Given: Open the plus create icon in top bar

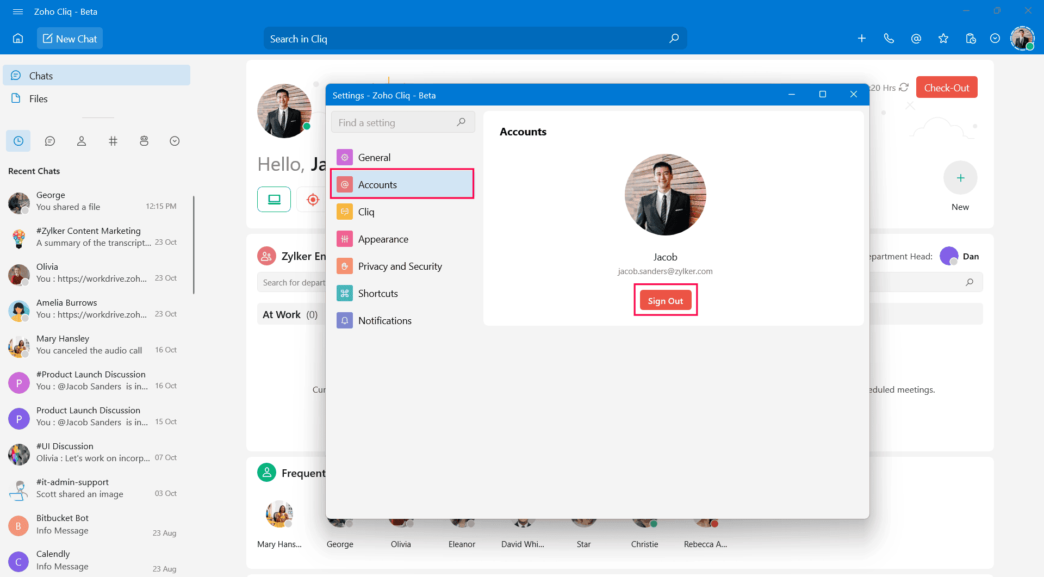Looking at the screenshot, I should click(x=862, y=39).
